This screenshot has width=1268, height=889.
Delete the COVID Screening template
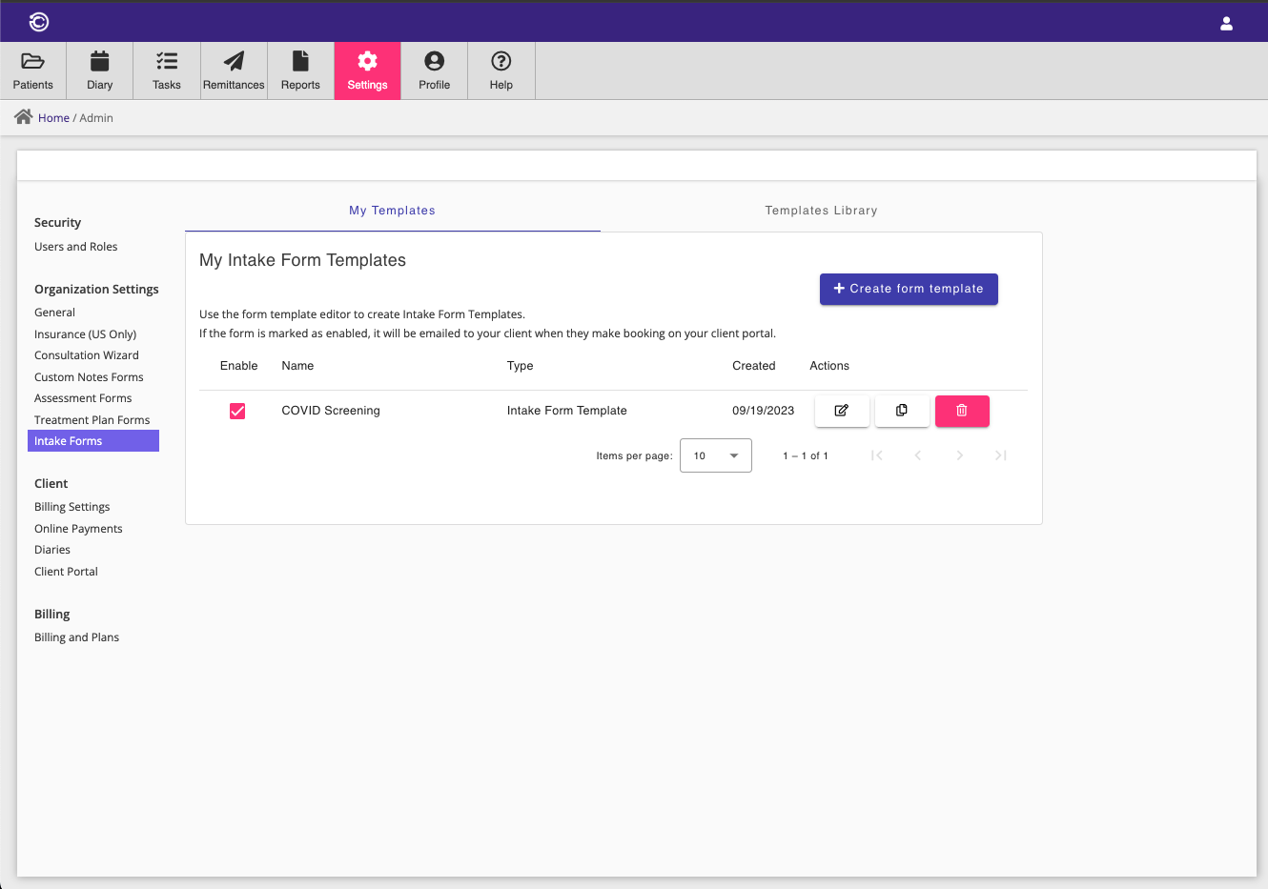(962, 411)
